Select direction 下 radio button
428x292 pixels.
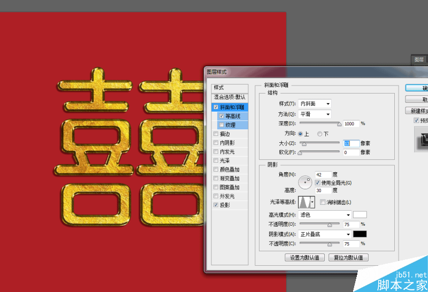click(319, 134)
